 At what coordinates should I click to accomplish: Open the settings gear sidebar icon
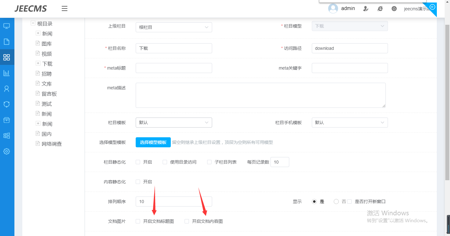[x=7, y=151]
